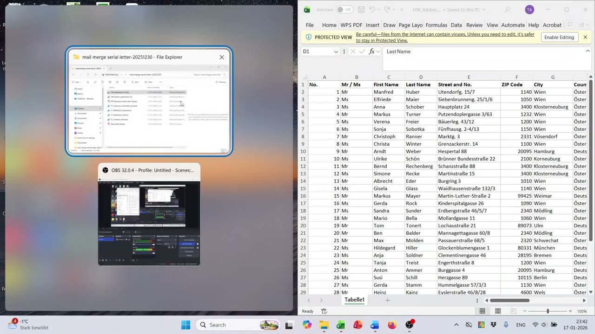Viewport: 595px width, 334px height.
Task: Toggle the AutoSave switch in Excel
Action: click(344, 10)
